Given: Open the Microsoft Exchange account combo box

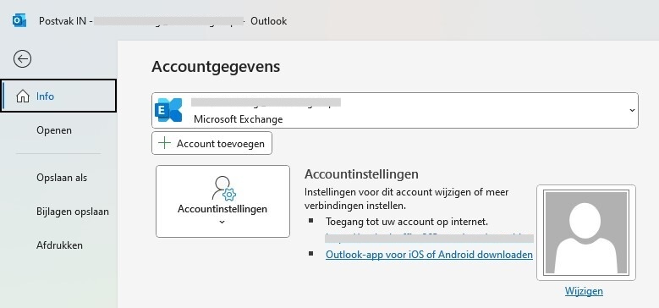Looking at the screenshot, I should click(x=395, y=110).
